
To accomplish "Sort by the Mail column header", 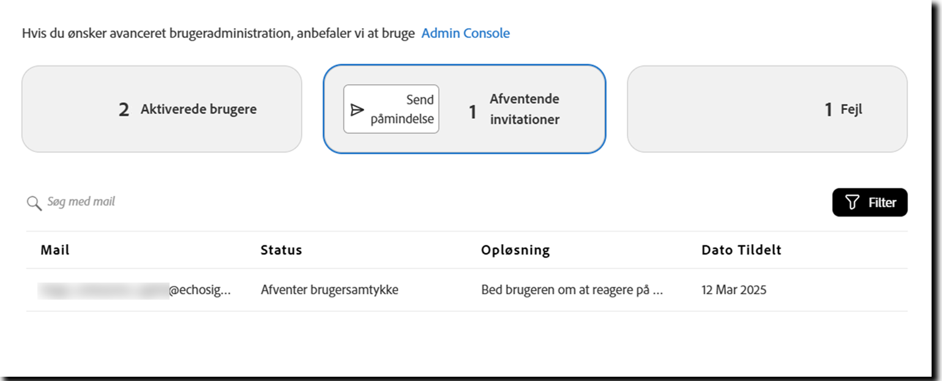I will point(54,250).
